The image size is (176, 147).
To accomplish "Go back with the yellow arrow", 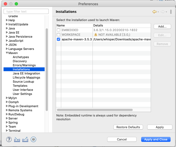I will [x=155, y=12].
